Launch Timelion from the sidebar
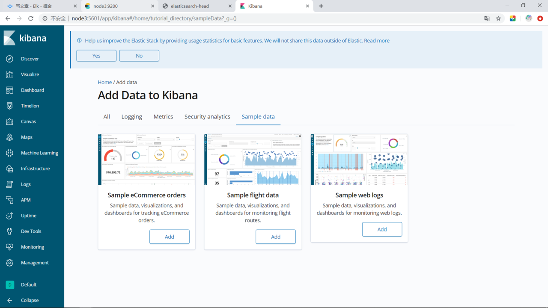Image resolution: width=548 pixels, height=308 pixels. pos(30,106)
